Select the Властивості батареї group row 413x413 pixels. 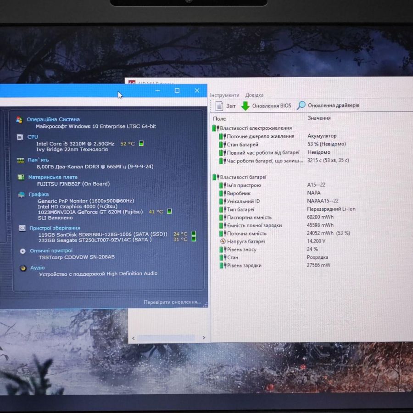pyautogui.click(x=240, y=177)
